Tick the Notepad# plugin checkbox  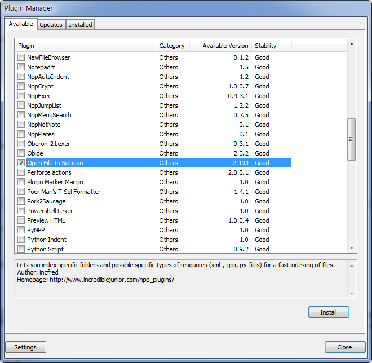(x=21, y=67)
